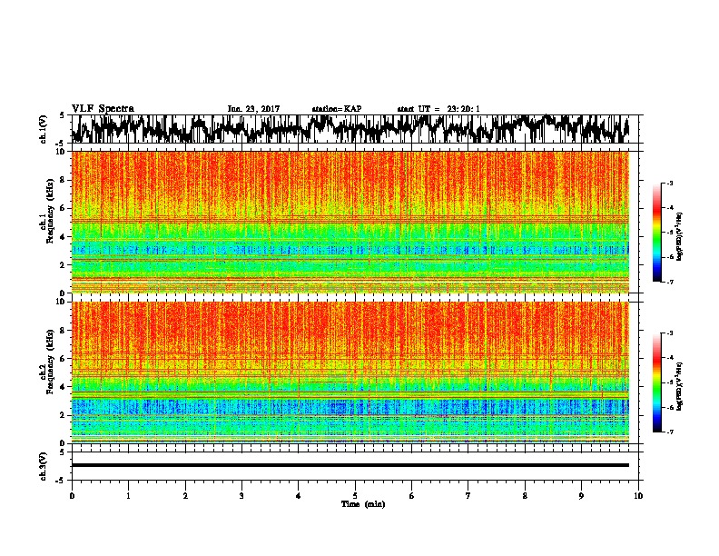Click the ch.1 frequency axis '10' tick label
This screenshot has width=719, height=556.
click(x=63, y=153)
